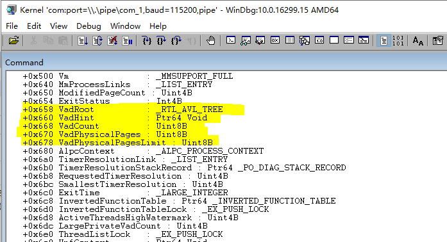Click the Break execution toolbar icon
This screenshot has width=447, height=242.
coord(127,41)
